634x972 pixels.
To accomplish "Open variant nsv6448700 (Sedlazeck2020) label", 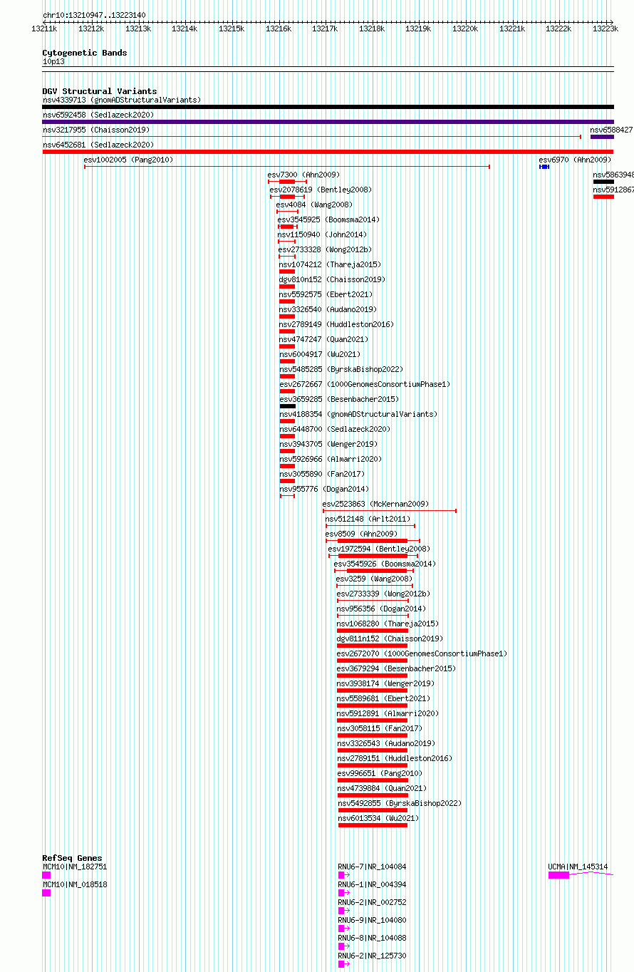I will tap(335, 429).
